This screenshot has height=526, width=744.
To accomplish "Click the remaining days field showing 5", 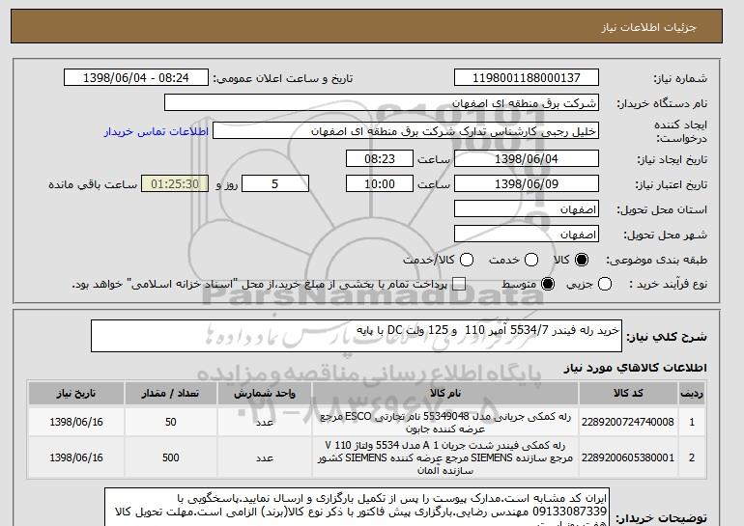I will pyautogui.click(x=275, y=184).
